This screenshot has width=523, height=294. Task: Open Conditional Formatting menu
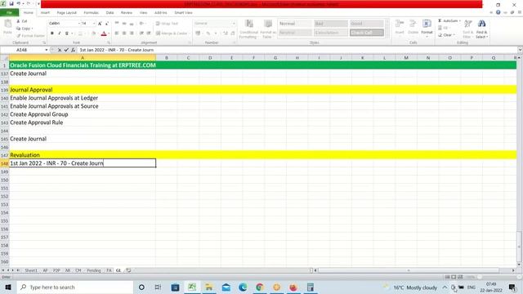[248, 29]
